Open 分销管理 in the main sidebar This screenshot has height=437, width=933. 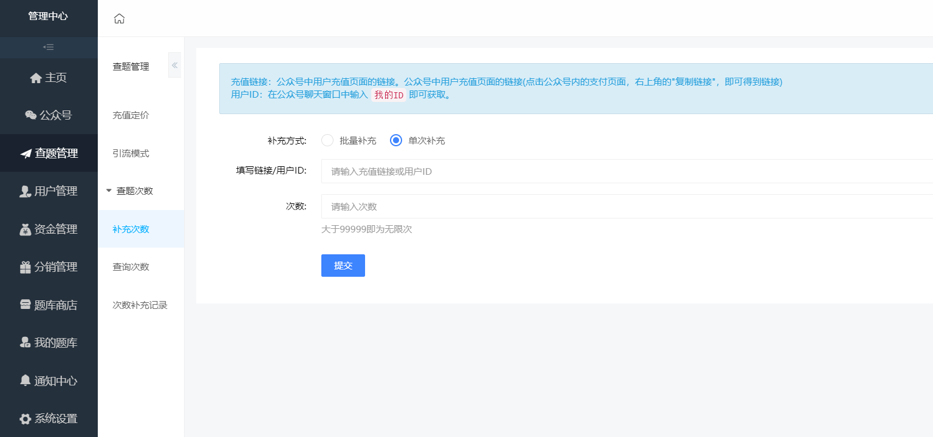click(49, 267)
